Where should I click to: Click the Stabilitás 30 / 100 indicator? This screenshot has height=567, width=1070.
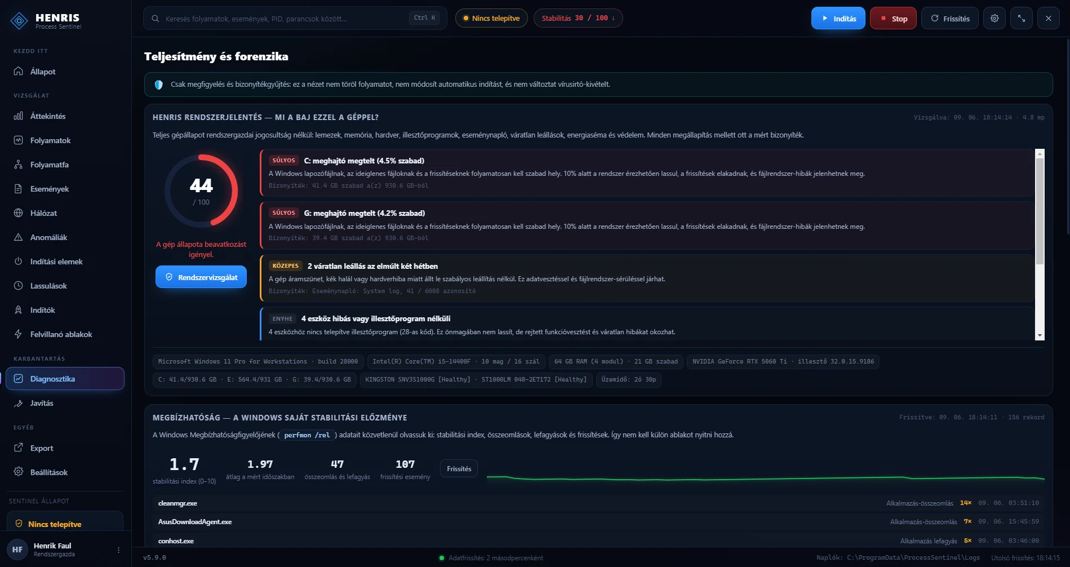click(x=578, y=18)
